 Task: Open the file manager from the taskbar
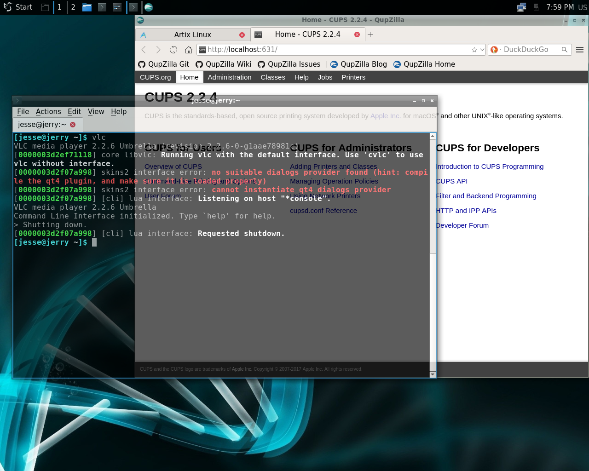pos(87,7)
